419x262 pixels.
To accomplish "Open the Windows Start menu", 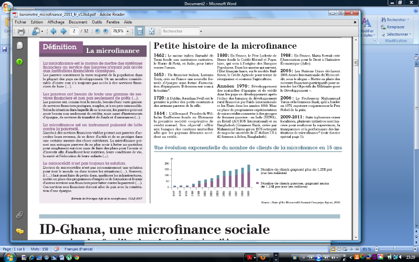I will pos(9,257).
